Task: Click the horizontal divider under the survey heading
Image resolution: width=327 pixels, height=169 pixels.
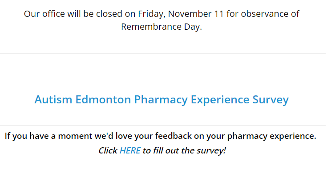Action: coord(163,126)
